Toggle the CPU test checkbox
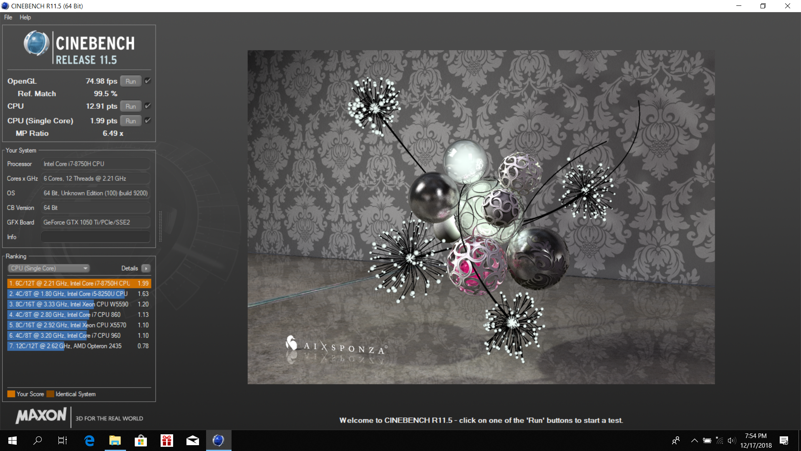 pos(148,106)
